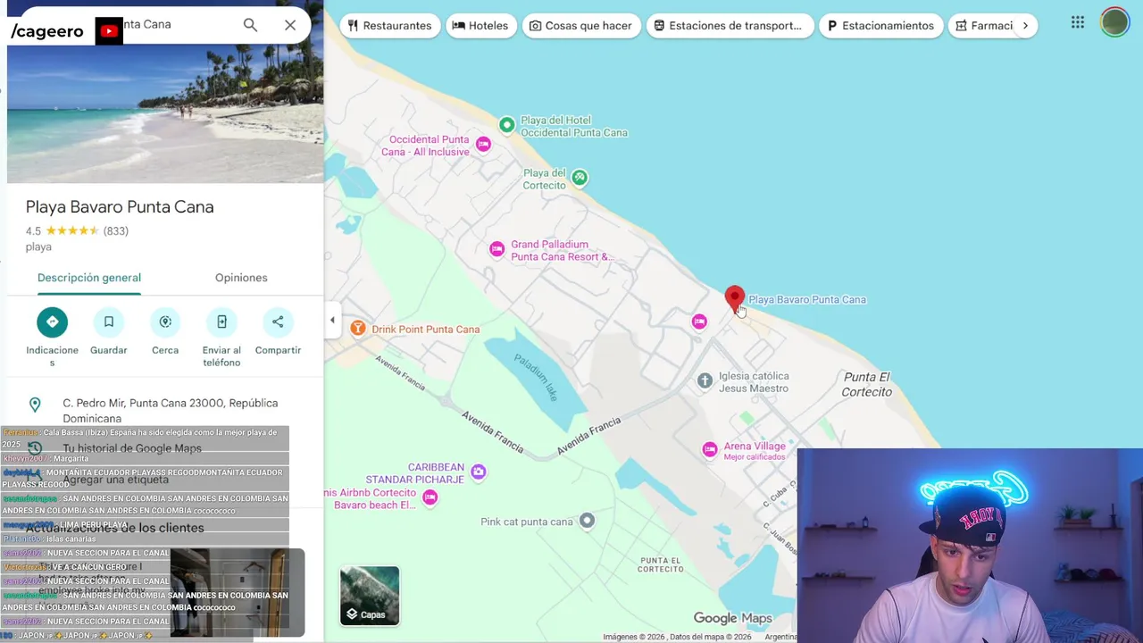Select the Cosas que hacer chip
The image size is (1143, 643).
pyautogui.click(x=580, y=25)
